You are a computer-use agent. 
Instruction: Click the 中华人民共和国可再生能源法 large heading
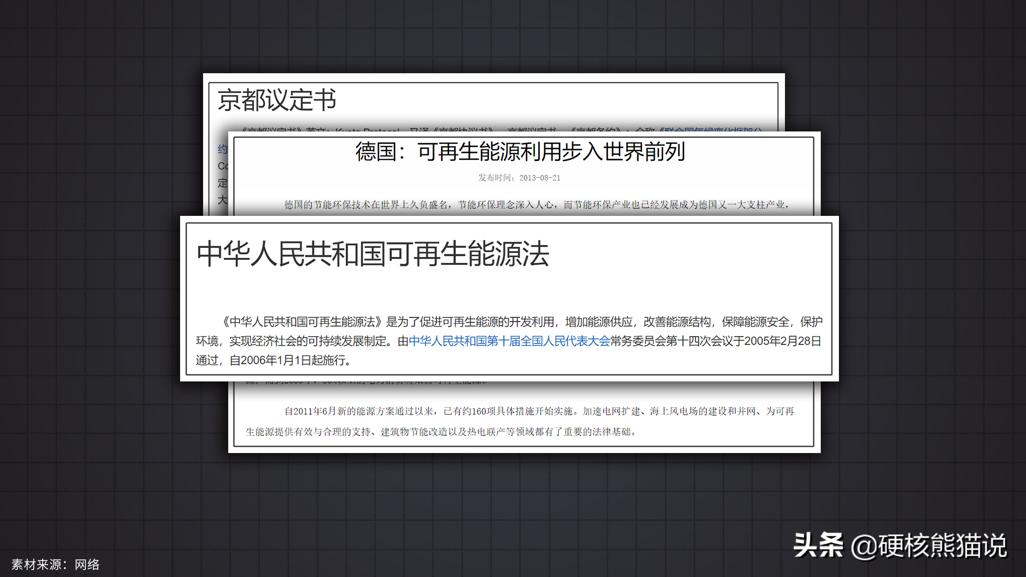(372, 254)
